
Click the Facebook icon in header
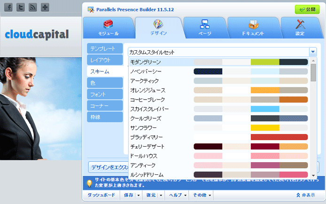(x=8, y=8)
